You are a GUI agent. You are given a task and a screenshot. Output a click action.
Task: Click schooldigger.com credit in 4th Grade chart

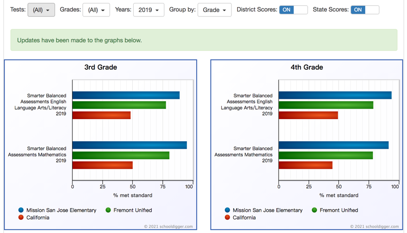375,227
